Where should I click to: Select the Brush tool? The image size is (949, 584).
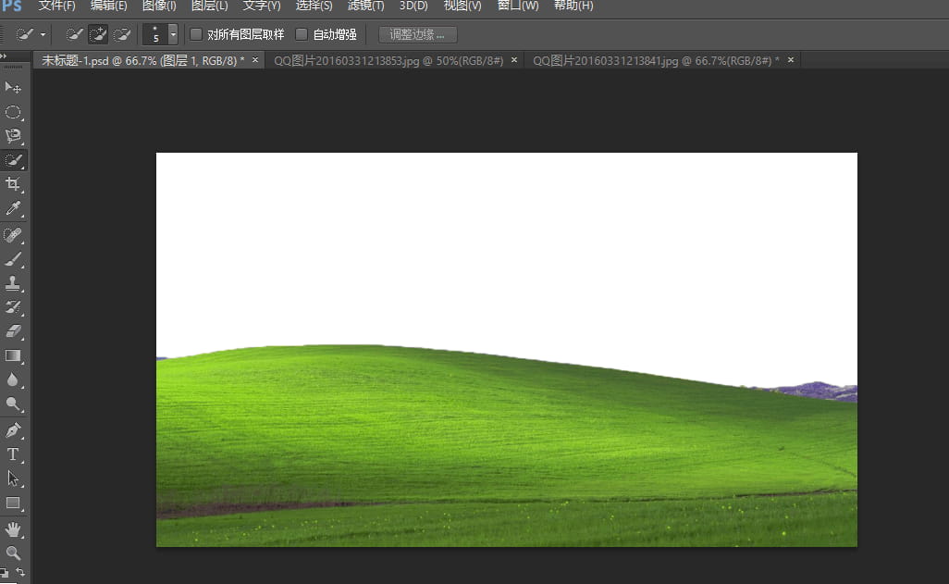pos(13,259)
